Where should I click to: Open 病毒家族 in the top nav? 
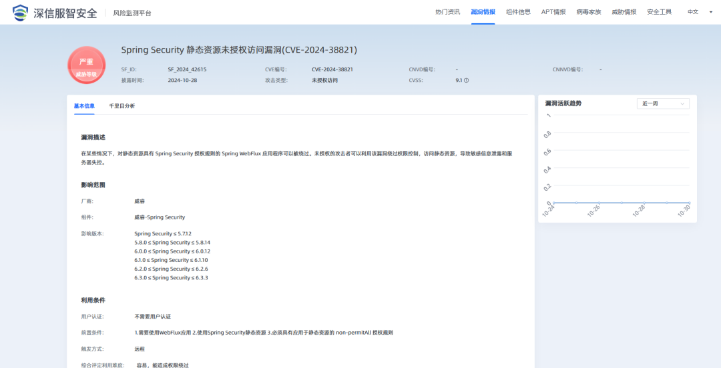click(589, 12)
